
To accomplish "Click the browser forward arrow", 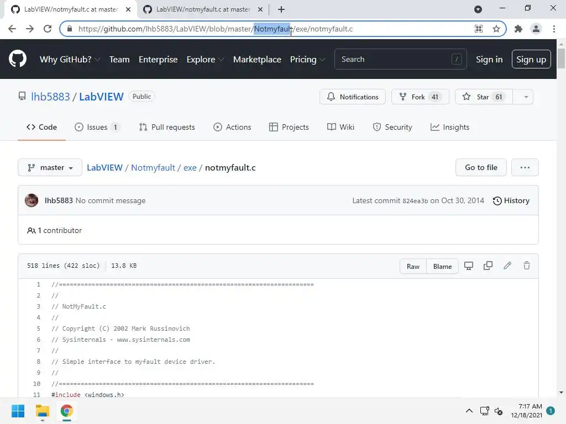I will tap(30, 29).
